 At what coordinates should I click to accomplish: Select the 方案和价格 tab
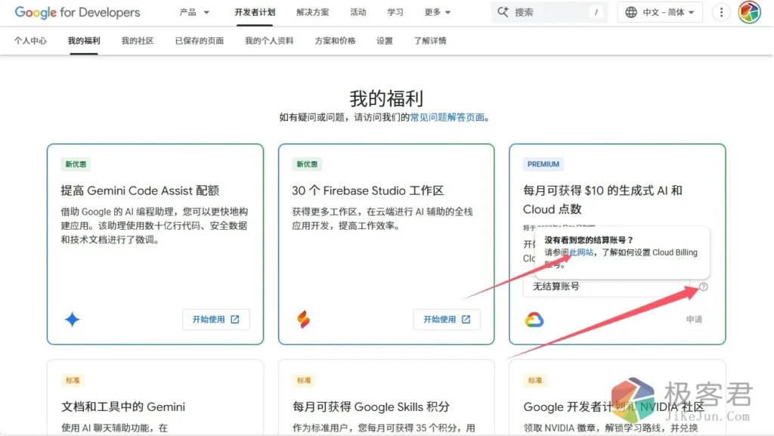(x=335, y=41)
